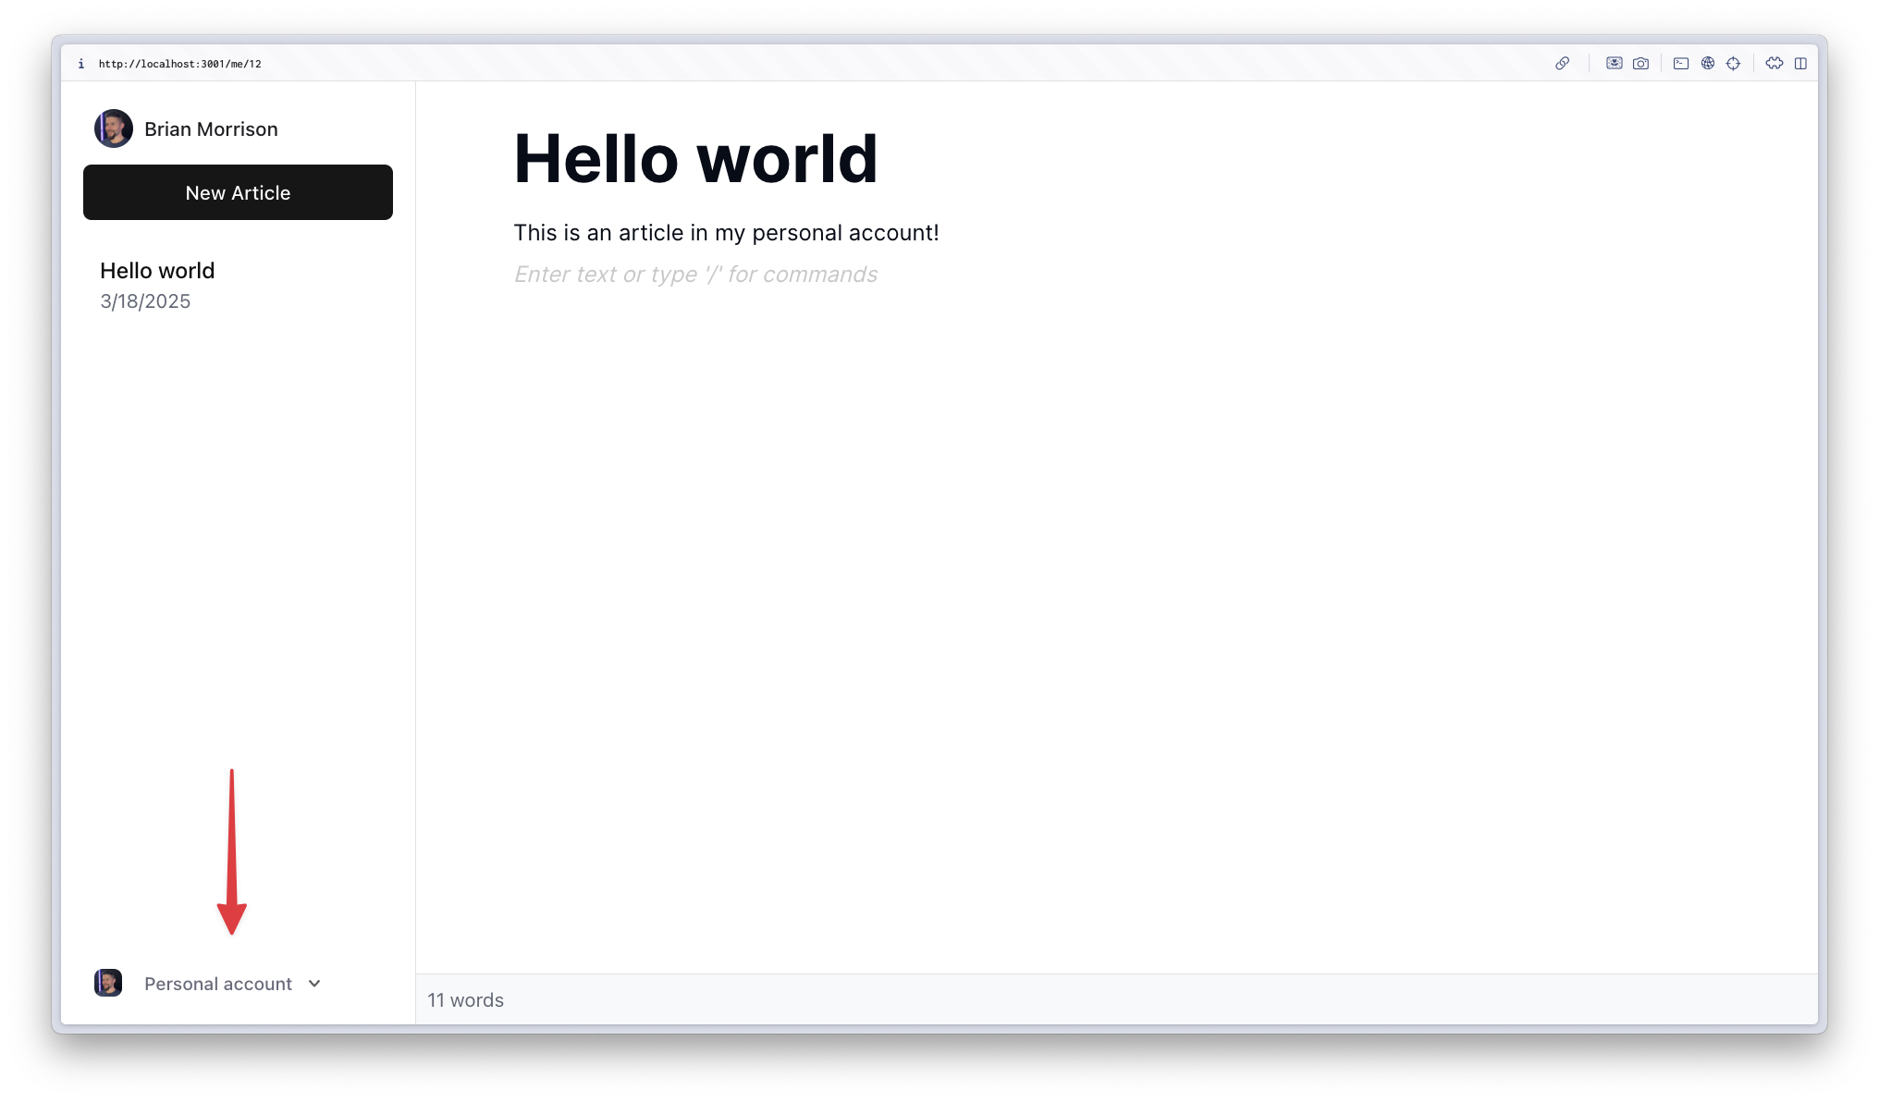Click the Brian Morrison user name
Viewport: 1879px width, 1102px height.
click(211, 129)
